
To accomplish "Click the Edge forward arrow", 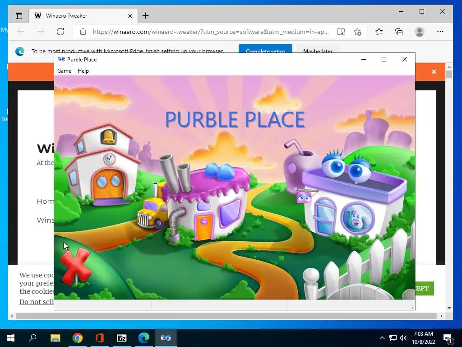I will 41,32.
